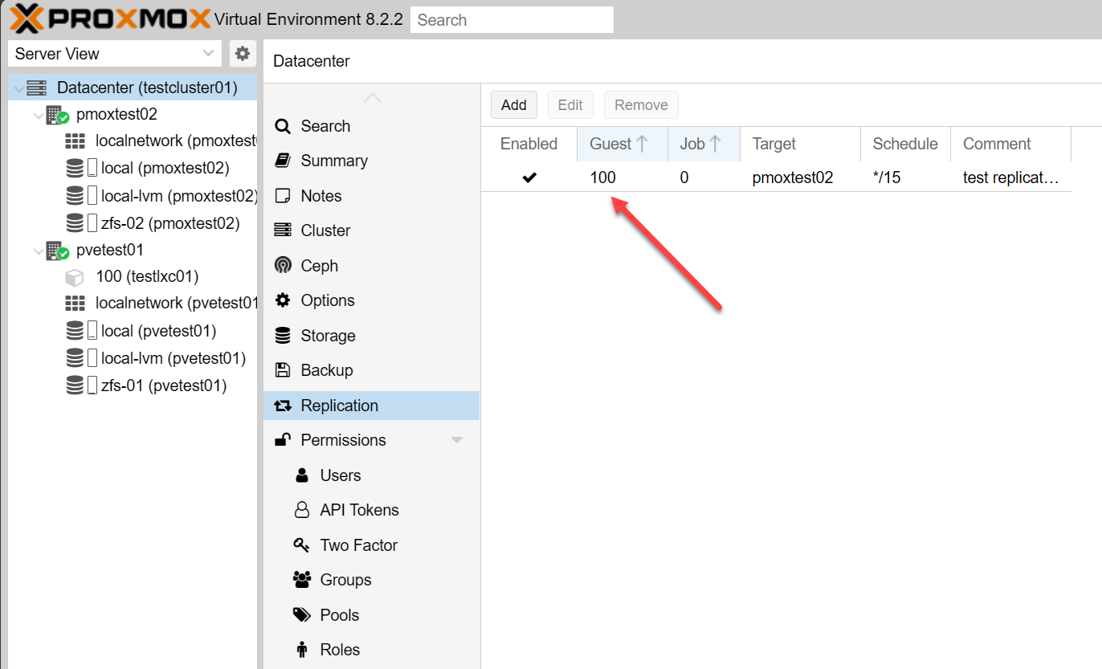This screenshot has height=669, width=1102.
Task: Click the test replication comment cell
Action: 1011,177
